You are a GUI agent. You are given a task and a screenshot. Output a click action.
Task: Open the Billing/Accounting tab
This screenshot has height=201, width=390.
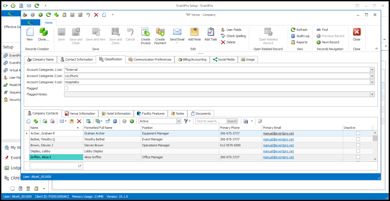coord(192,59)
